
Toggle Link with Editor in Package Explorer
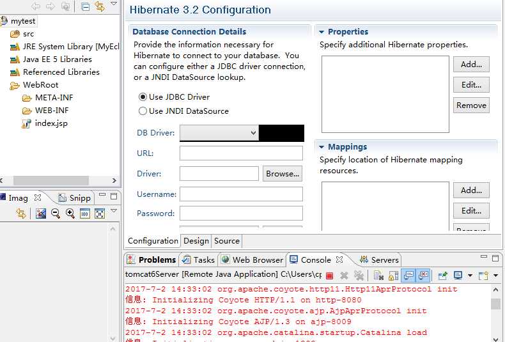point(100,6)
